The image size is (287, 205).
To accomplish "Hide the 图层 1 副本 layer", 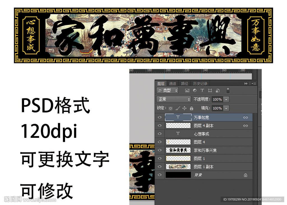I will 159,166.
